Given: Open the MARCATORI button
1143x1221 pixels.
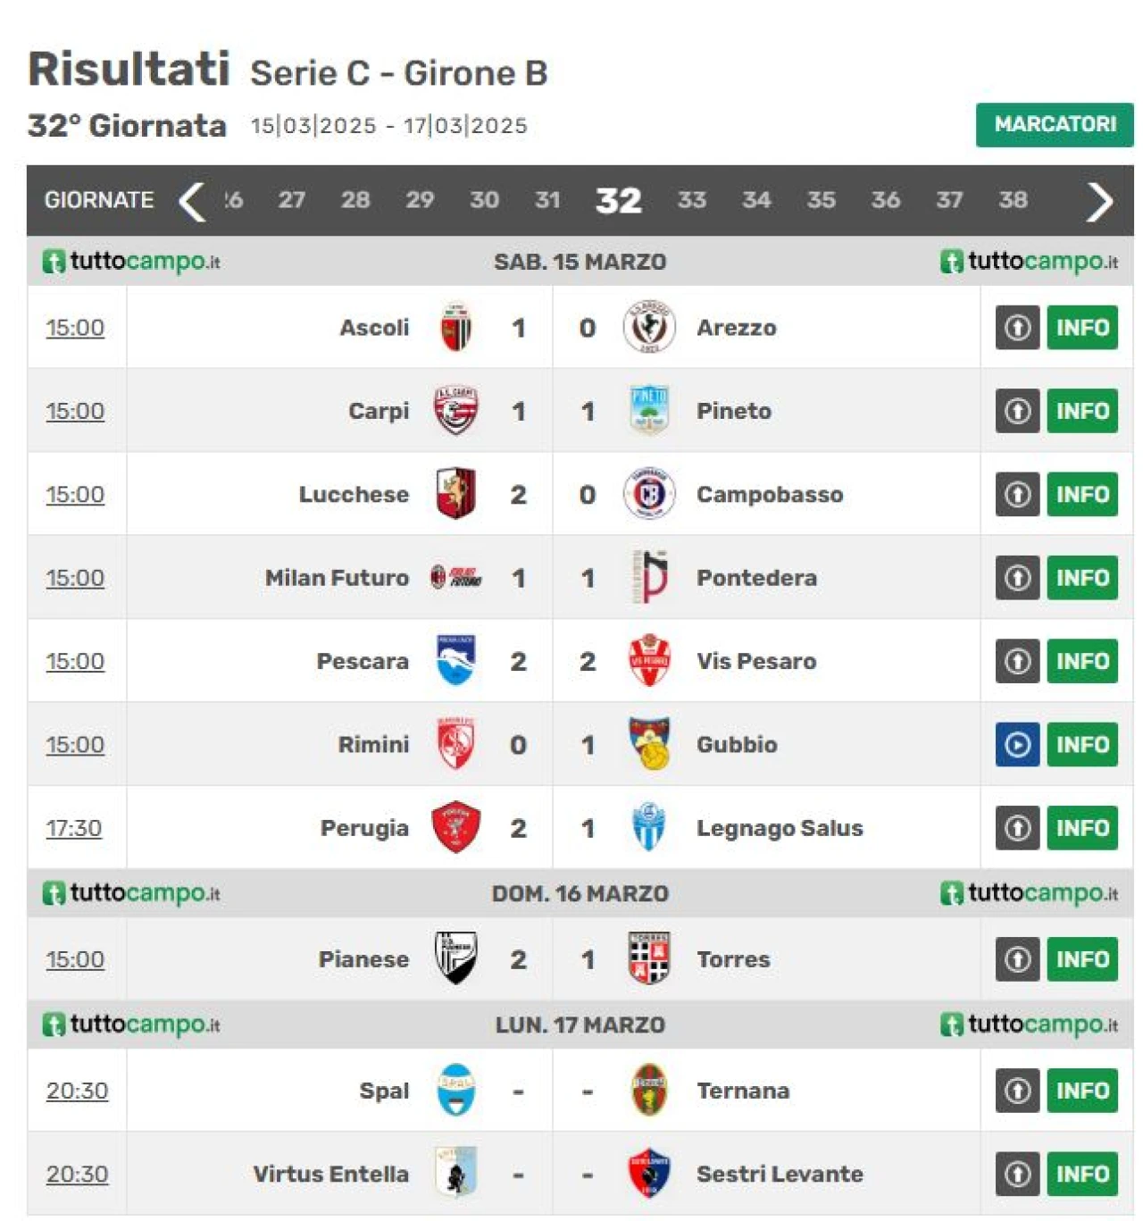Looking at the screenshot, I should [1055, 124].
